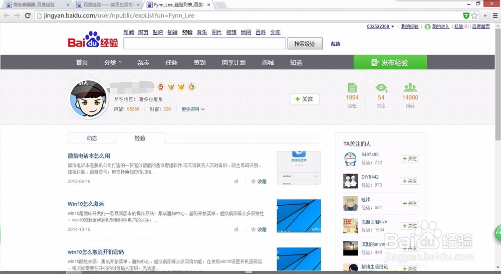Open the 商城 nav item
501x274 pixels.
click(268, 62)
